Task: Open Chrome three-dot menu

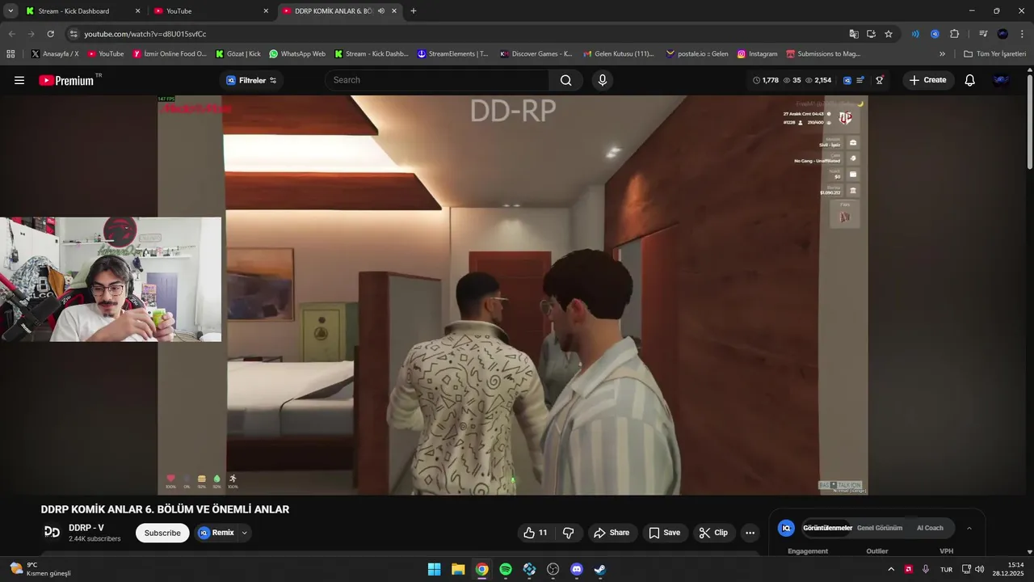Action: (1021, 34)
